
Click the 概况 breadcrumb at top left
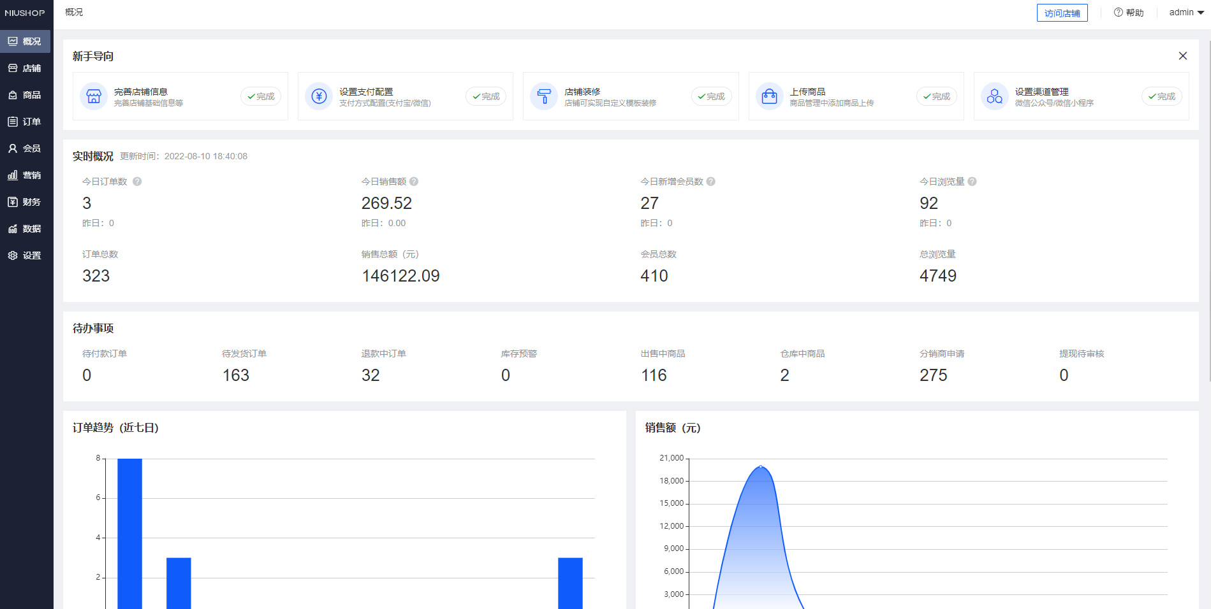coord(73,11)
